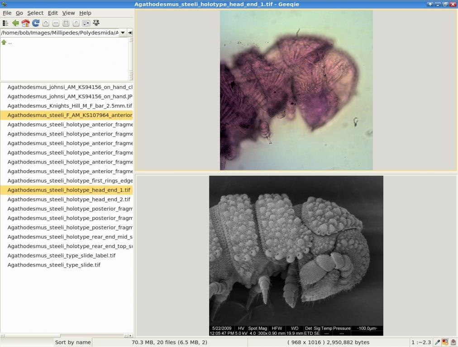Toggle color management in status bar
The height and width of the screenshot is (347, 458).
coord(445,342)
